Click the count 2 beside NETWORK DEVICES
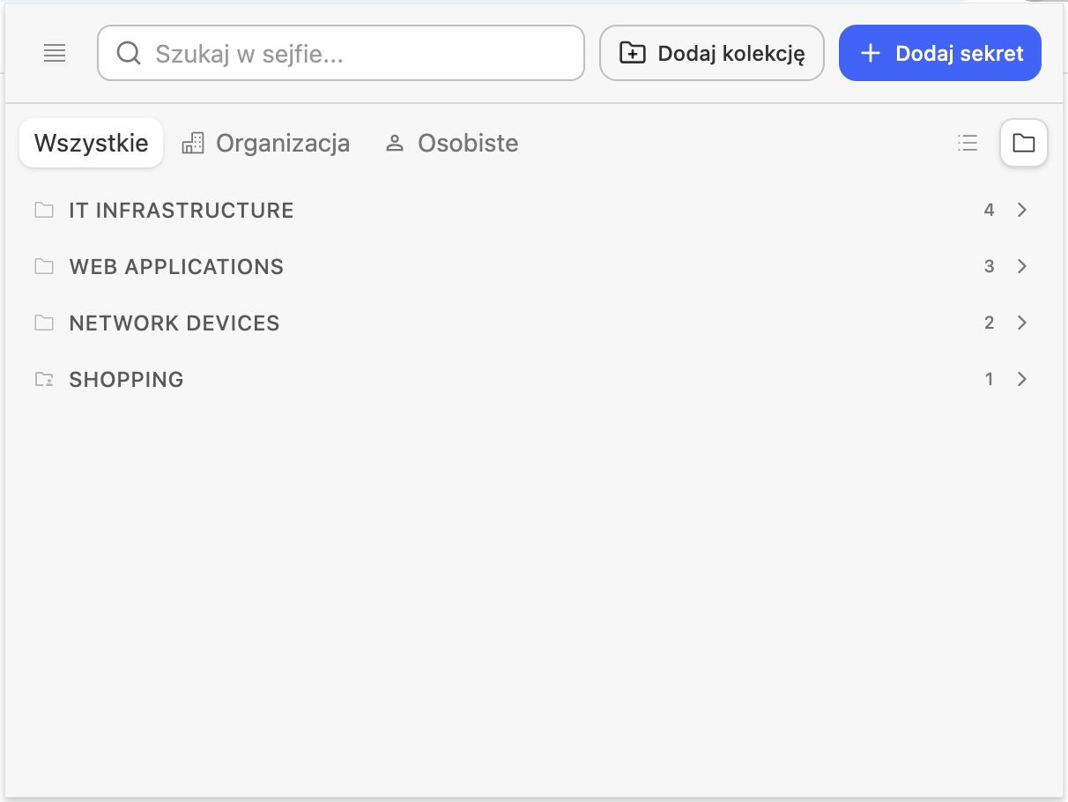The height and width of the screenshot is (802, 1068). [990, 323]
